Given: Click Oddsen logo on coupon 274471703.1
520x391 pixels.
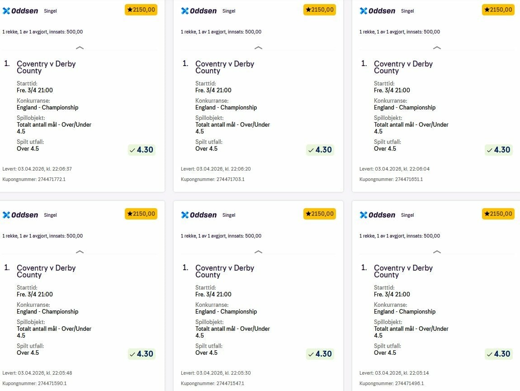Looking at the screenshot, I should tap(199, 11).
